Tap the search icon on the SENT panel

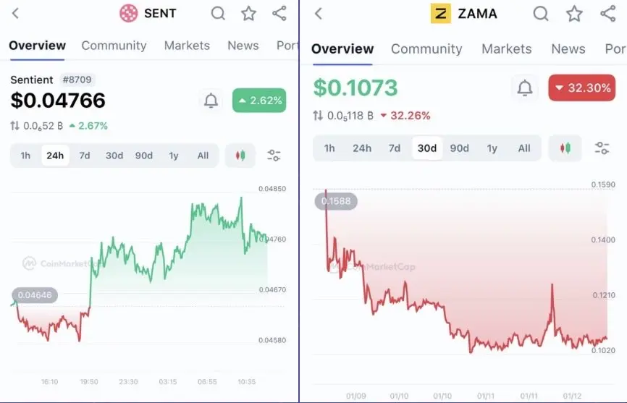pyautogui.click(x=218, y=13)
